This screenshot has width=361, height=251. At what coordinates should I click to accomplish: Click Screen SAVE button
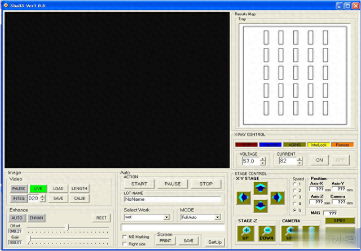pos(188,241)
